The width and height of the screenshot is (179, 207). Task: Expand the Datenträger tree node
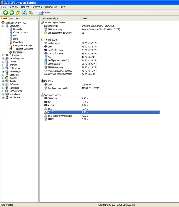(3, 71)
